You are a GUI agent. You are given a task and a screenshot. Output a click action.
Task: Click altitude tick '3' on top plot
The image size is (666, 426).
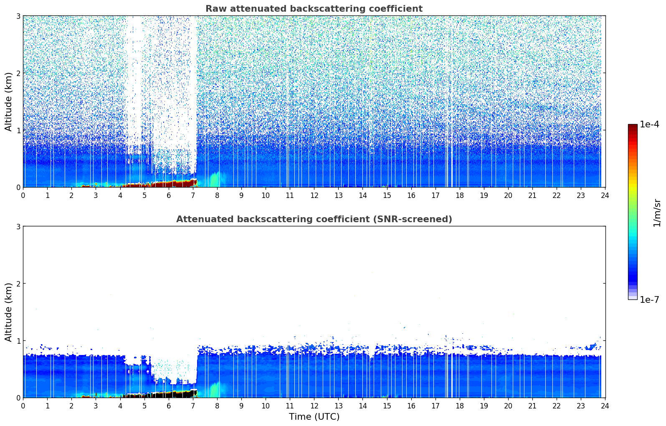pos(18,16)
